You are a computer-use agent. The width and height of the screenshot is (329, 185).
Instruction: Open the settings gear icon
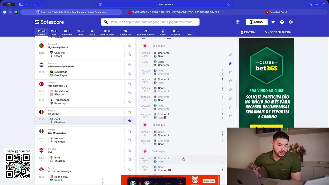(x=291, y=22)
